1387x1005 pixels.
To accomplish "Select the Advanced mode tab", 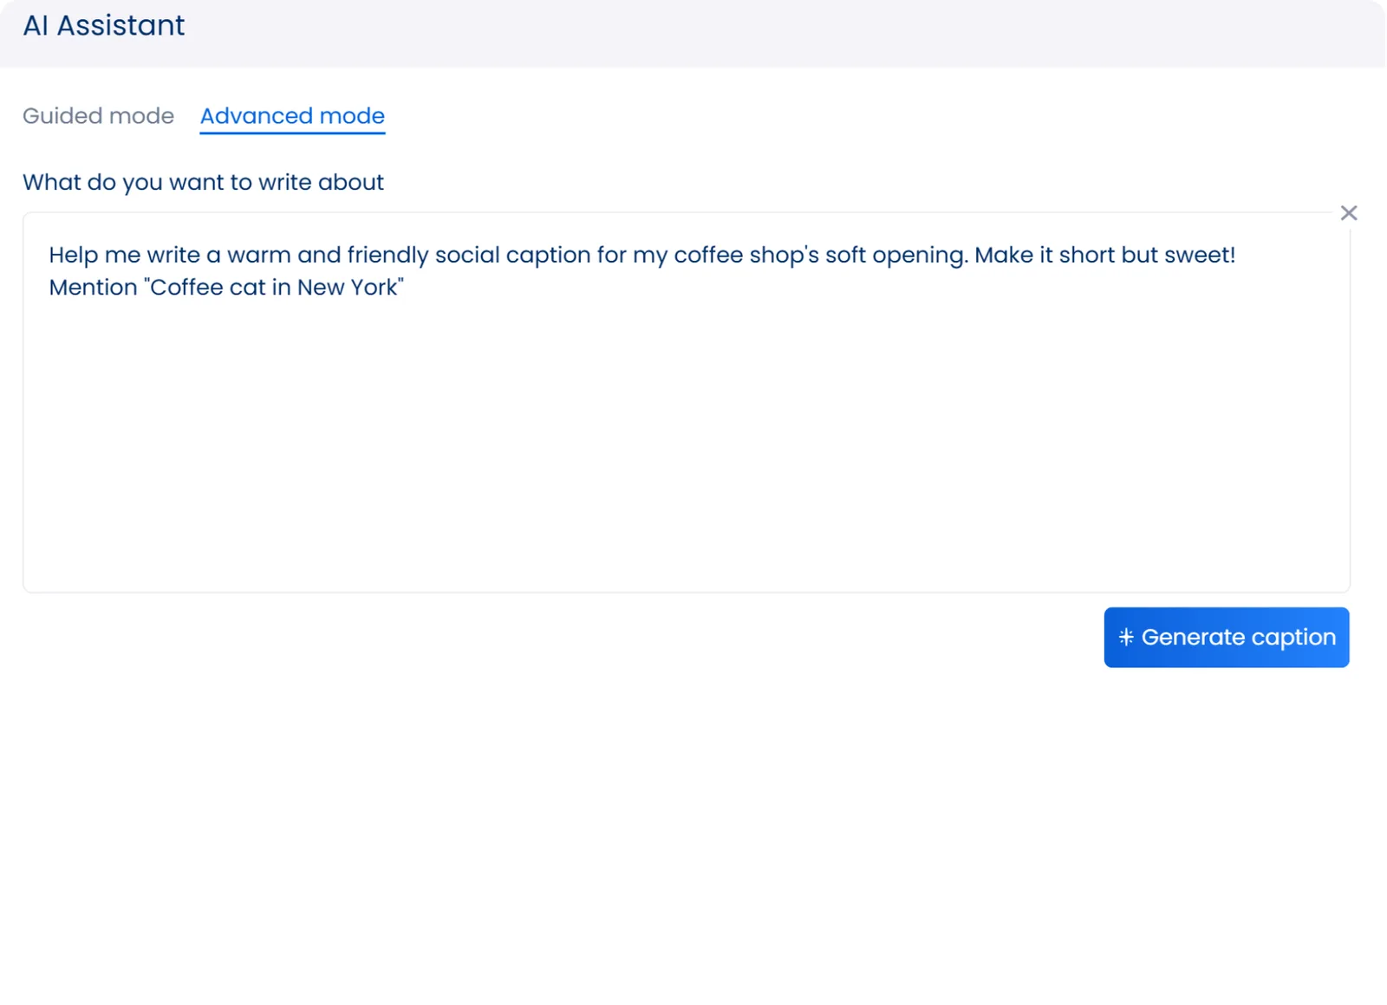I will (x=292, y=116).
